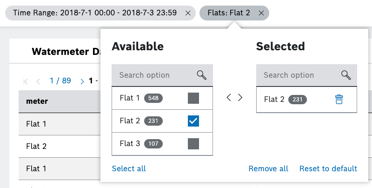Click search magnifier in Available list
The height and width of the screenshot is (188, 372).
[201, 75]
